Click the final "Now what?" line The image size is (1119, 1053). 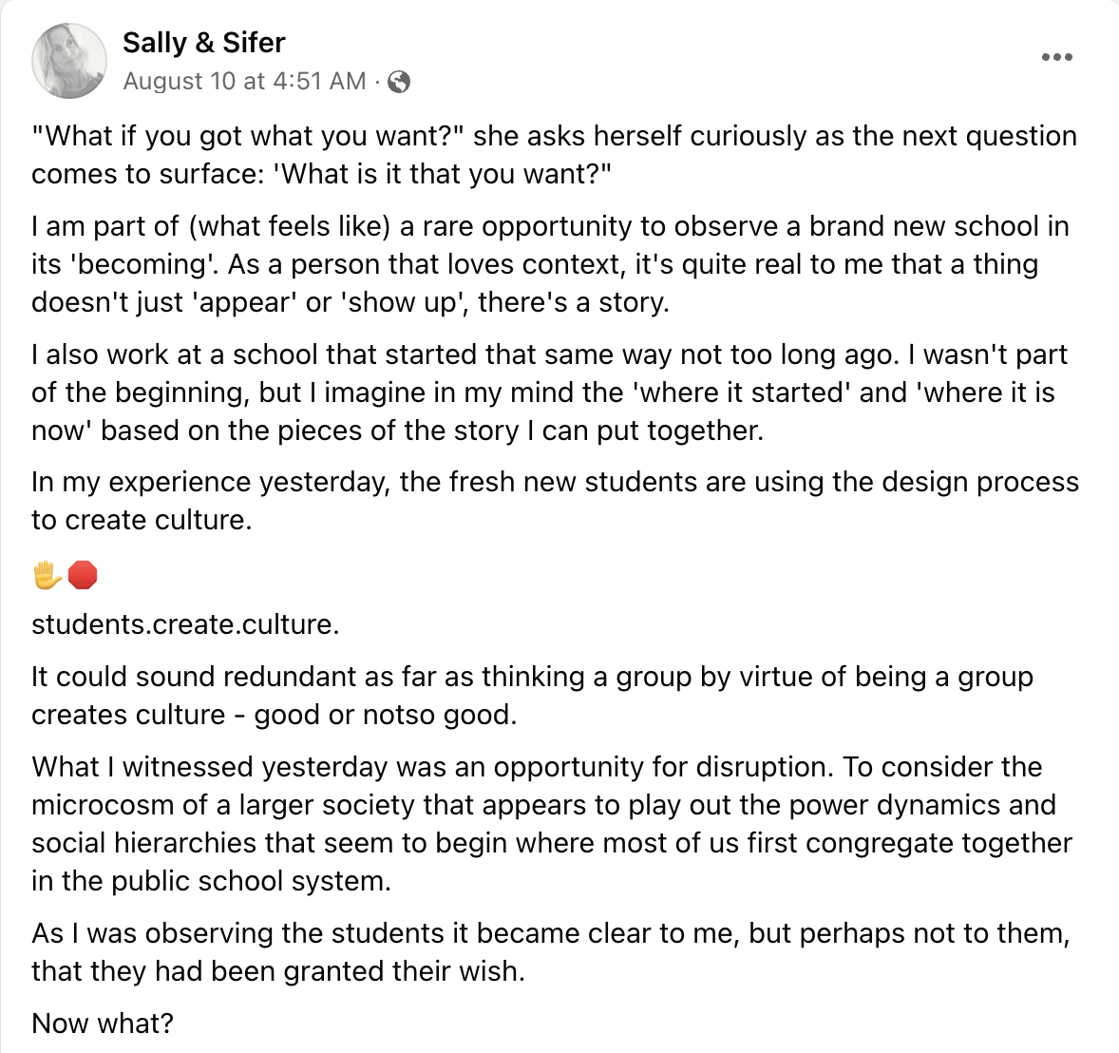pyautogui.click(x=103, y=1024)
